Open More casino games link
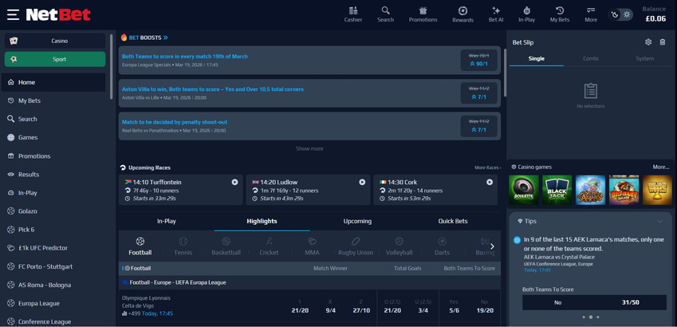677x327 pixels. (x=661, y=167)
